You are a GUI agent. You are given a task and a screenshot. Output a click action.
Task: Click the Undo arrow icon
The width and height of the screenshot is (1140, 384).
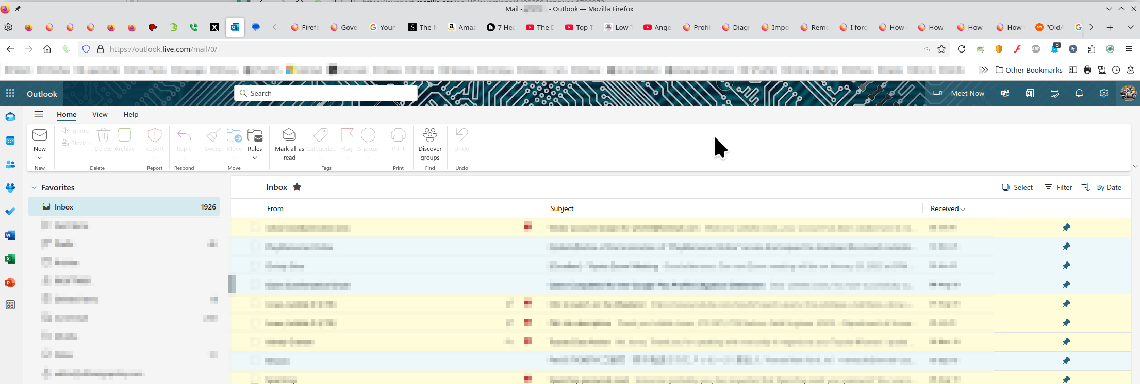point(461,135)
